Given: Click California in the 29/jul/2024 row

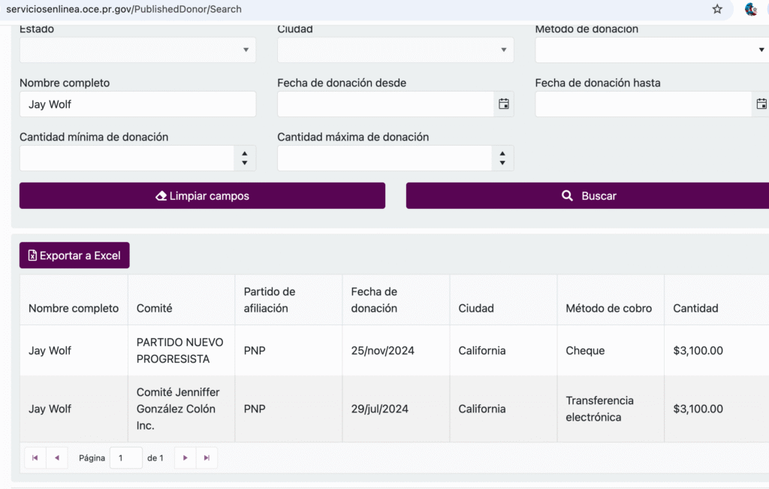Looking at the screenshot, I should [482, 409].
